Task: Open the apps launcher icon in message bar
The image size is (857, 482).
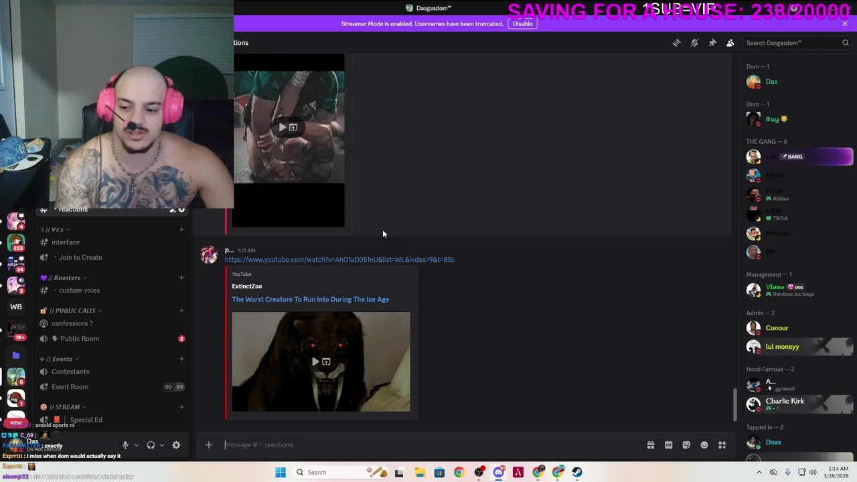Action: (x=722, y=445)
